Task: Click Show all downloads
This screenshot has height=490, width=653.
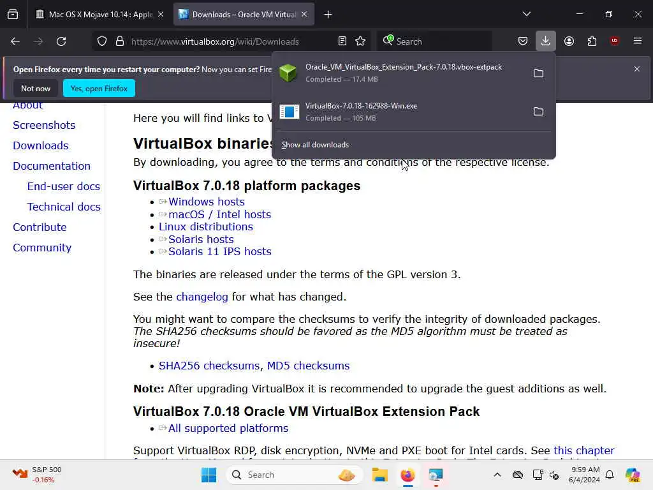Action: pos(315,145)
